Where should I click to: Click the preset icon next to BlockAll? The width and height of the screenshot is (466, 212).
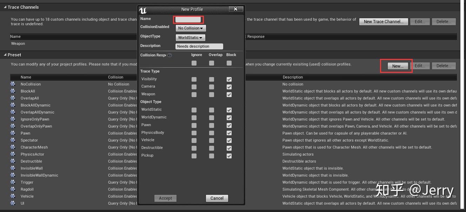(x=13, y=91)
